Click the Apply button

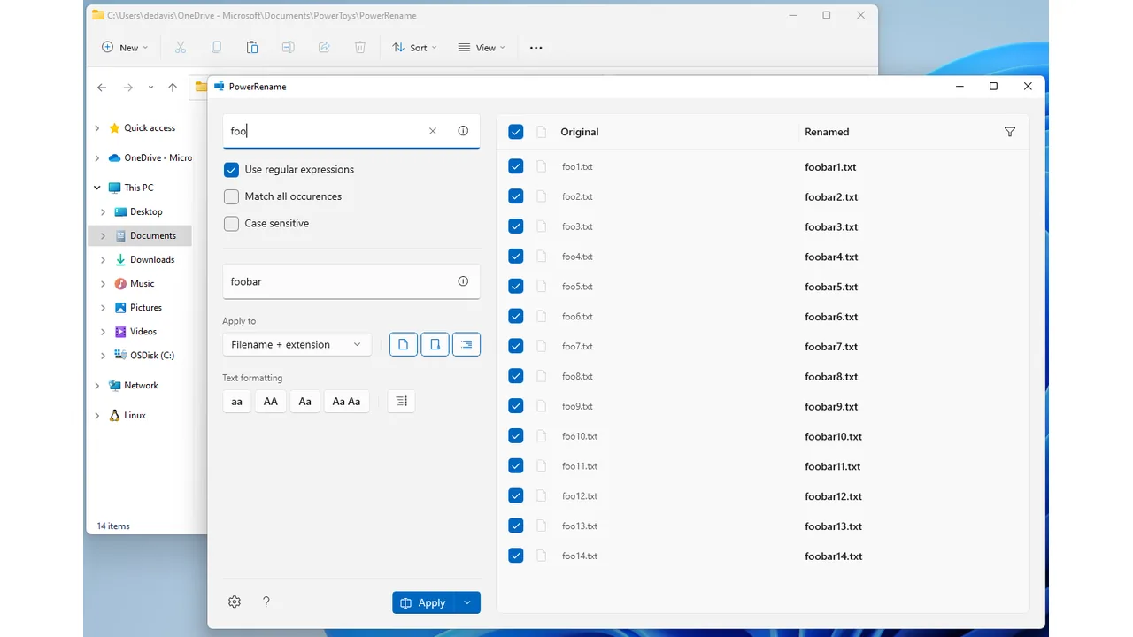click(424, 602)
